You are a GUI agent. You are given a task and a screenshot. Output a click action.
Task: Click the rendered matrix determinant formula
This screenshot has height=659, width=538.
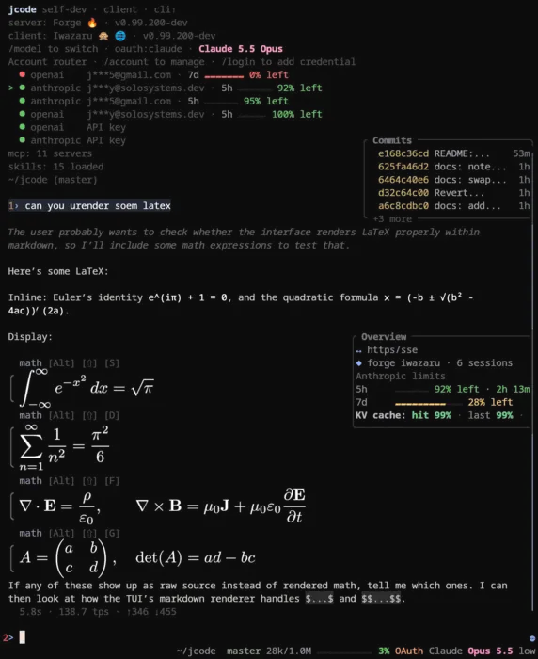pyautogui.click(x=137, y=557)
